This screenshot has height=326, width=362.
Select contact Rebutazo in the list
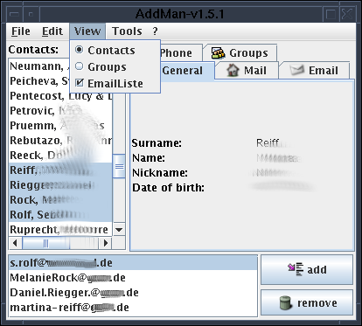coord(60,141)
